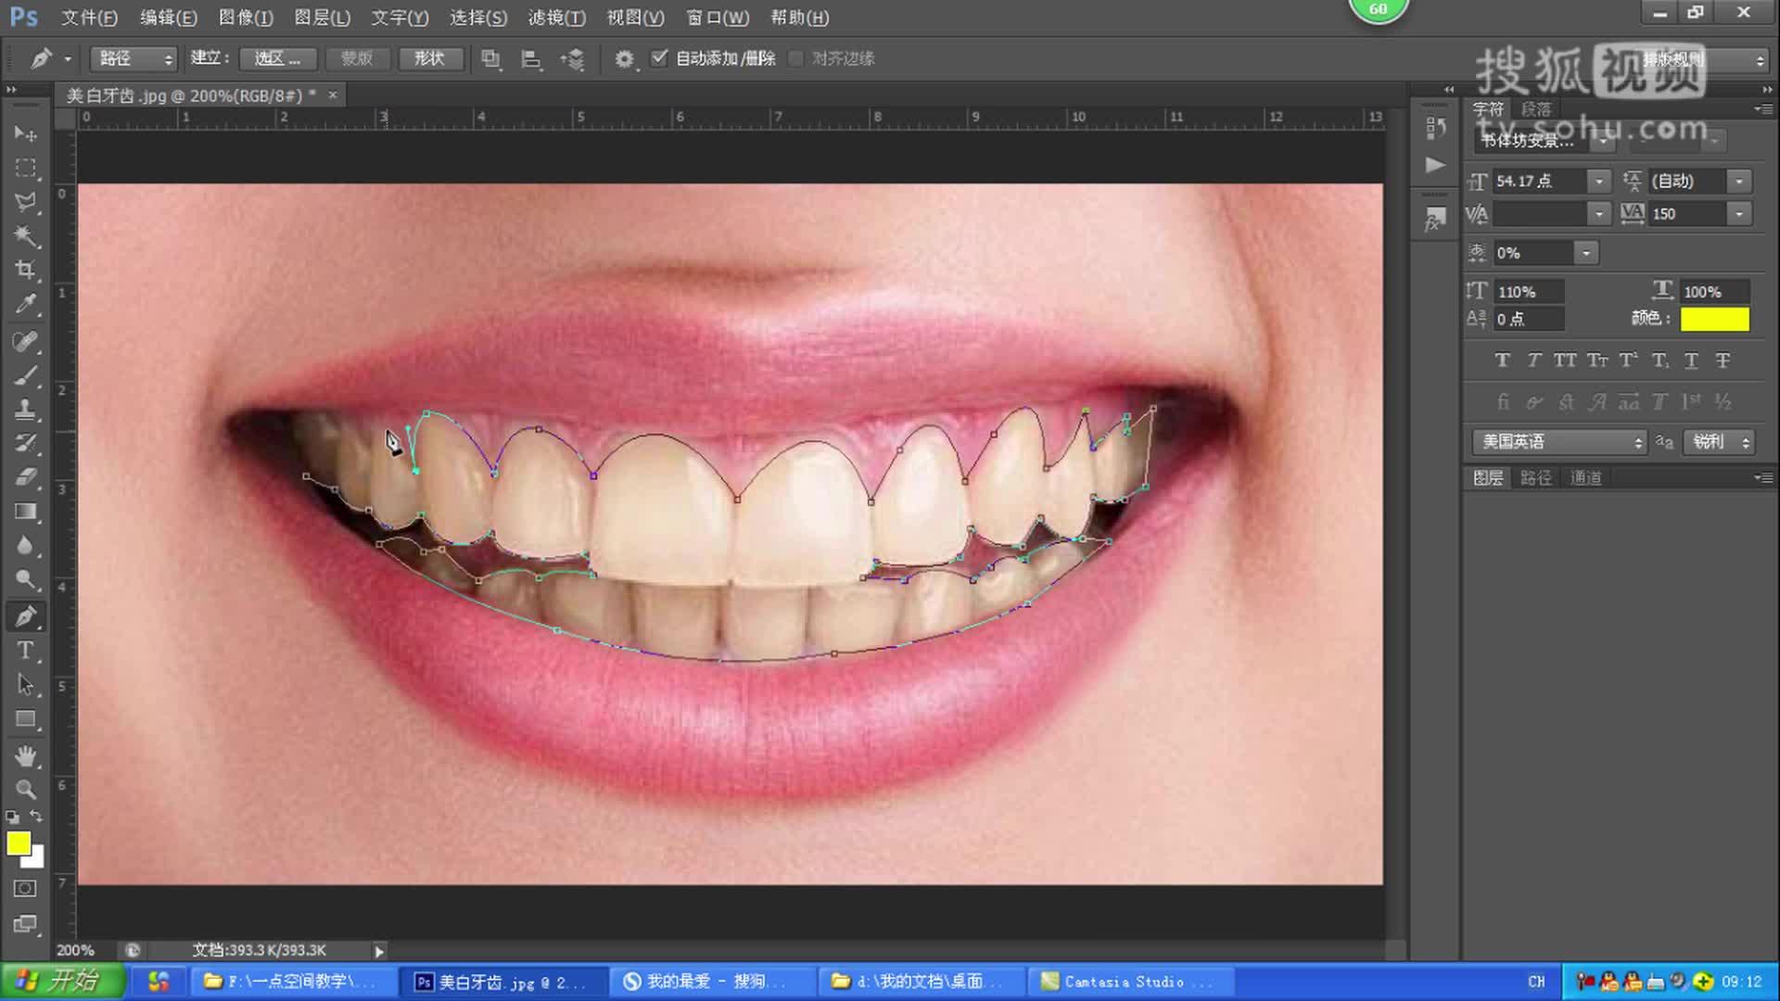Choose the Horizontal Type tool

click(x=26, y=651)
